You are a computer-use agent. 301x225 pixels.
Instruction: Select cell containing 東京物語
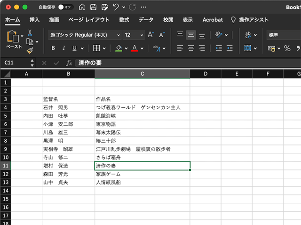[142, 124]
